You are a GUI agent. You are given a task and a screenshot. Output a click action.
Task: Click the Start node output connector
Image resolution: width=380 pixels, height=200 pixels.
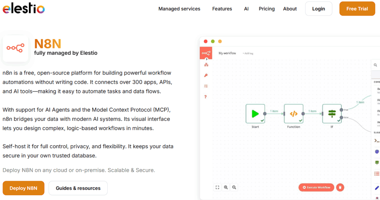pyautogui.click(x=265, y=114)
